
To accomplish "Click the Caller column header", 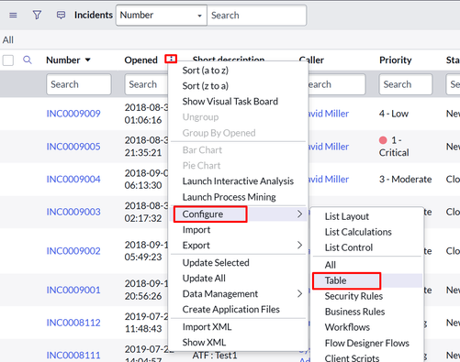I will 311,60.
